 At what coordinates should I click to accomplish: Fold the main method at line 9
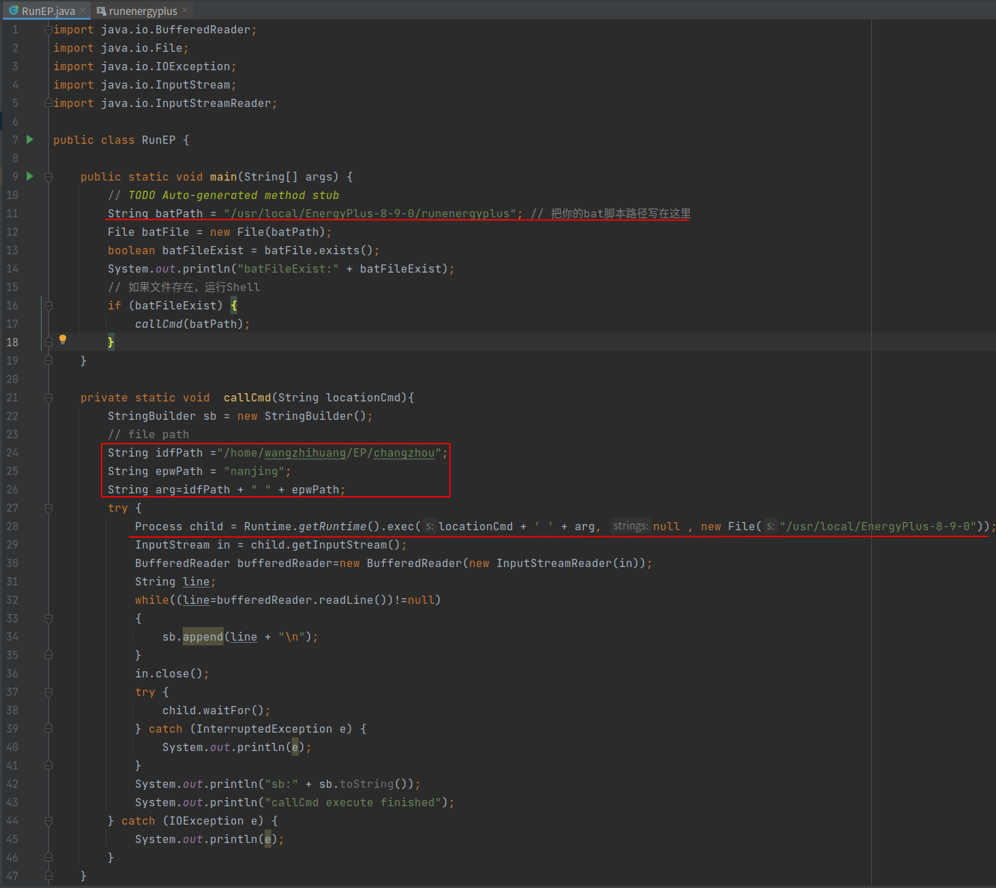tap(48, 177)
